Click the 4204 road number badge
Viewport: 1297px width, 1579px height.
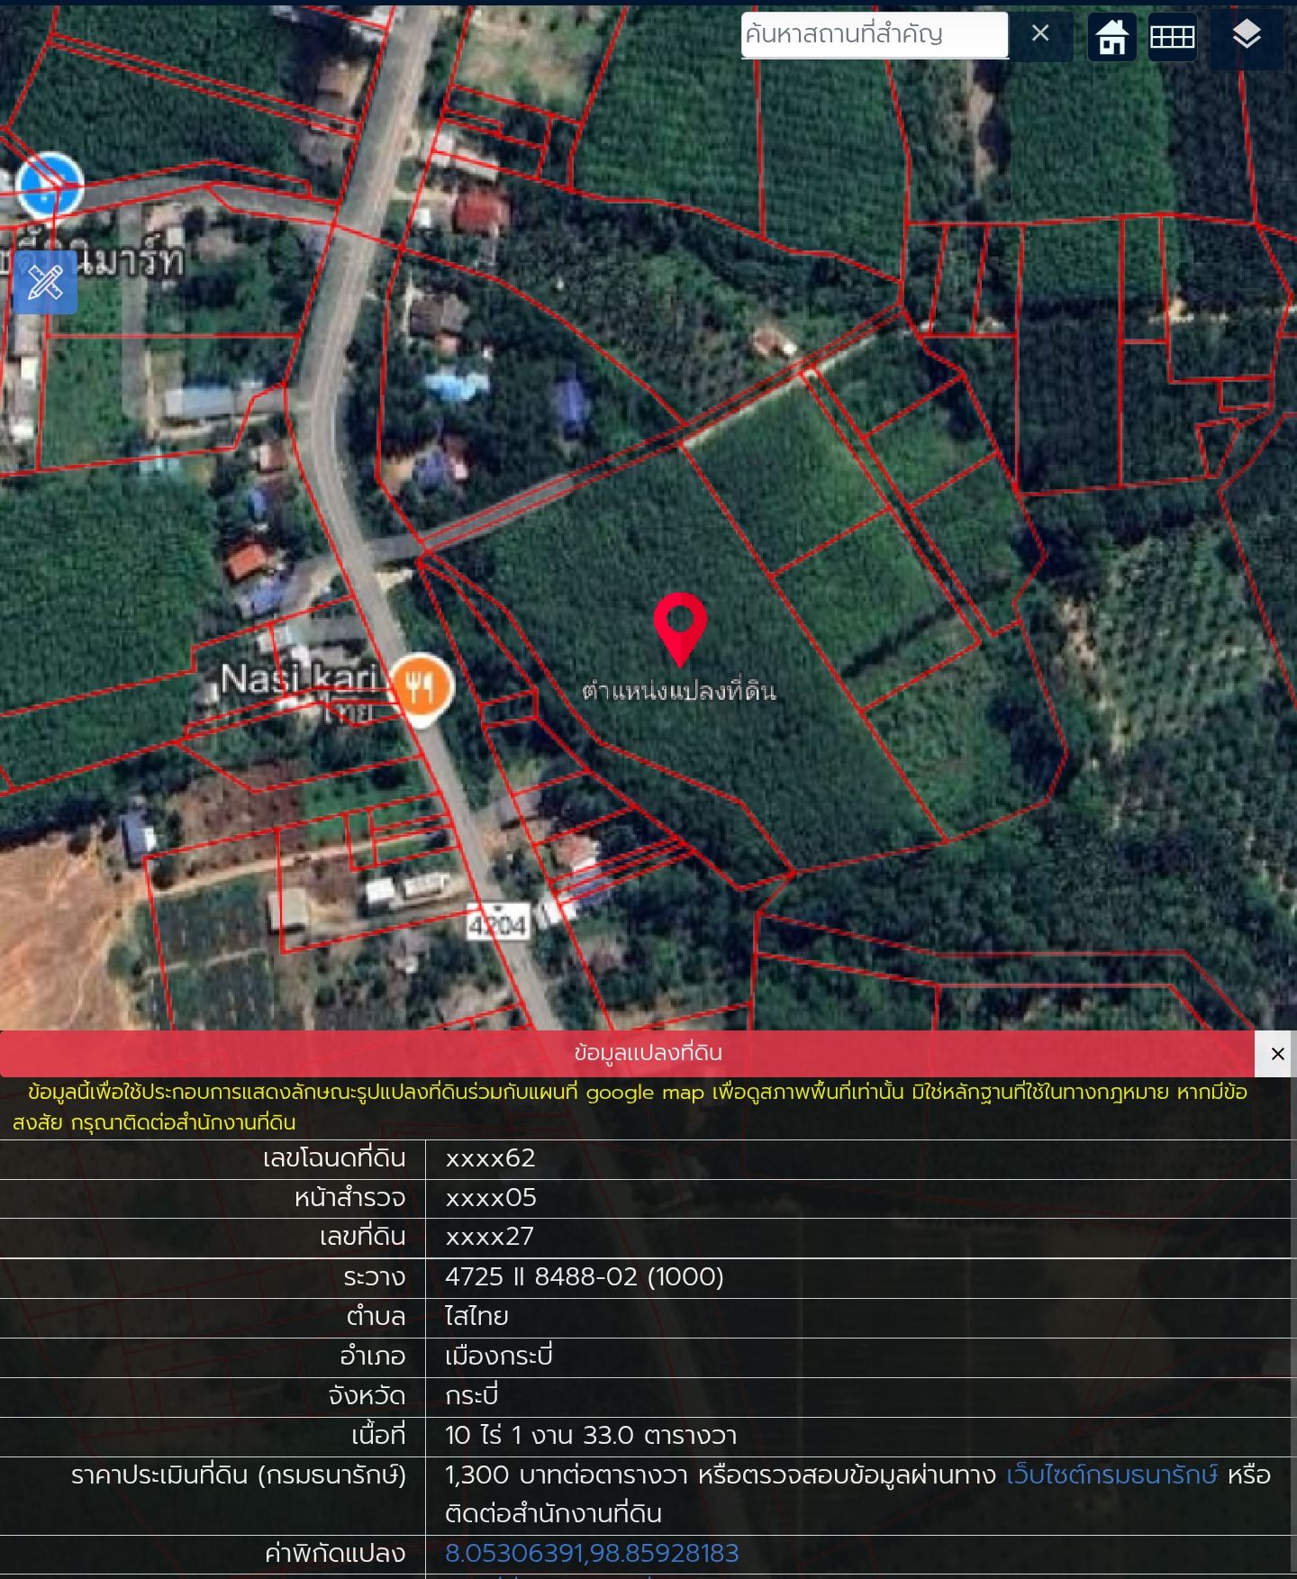[x=497, y=924]
